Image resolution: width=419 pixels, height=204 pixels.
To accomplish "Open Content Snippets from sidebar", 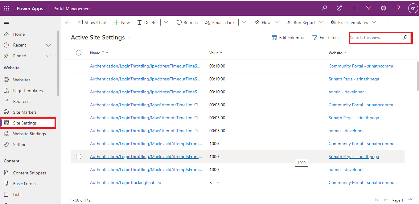I will click(x=29, y=173).
